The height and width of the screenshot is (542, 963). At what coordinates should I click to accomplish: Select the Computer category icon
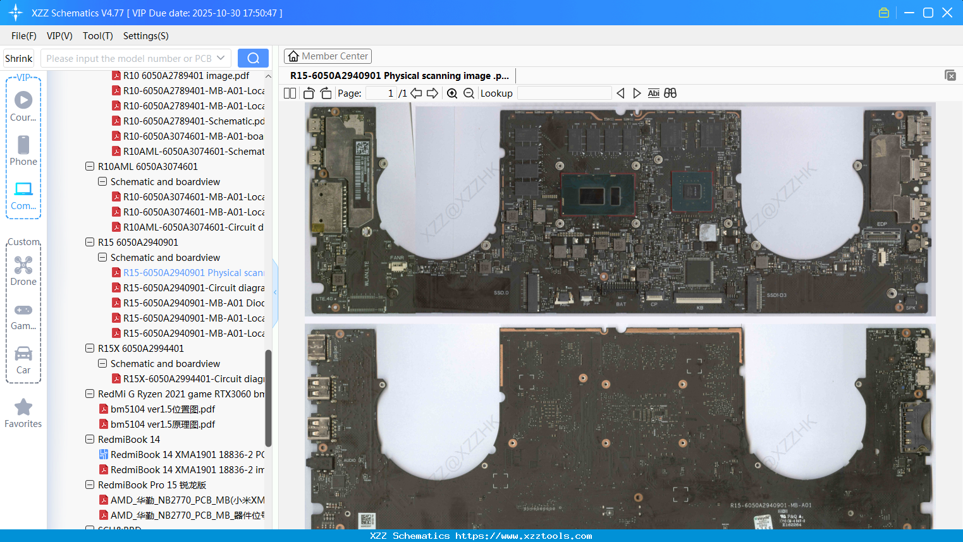click(23, 195)
